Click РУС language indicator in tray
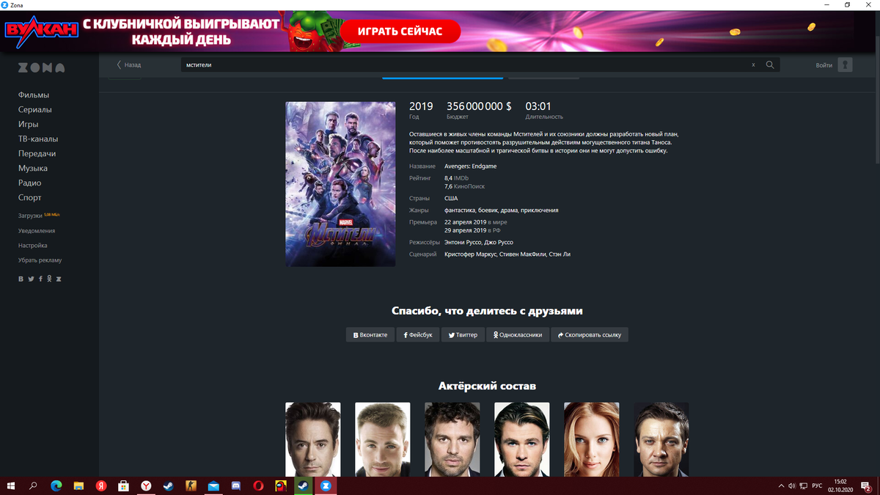Image resolution: width=880 pixels, height=495 pixels. (816, 485)
